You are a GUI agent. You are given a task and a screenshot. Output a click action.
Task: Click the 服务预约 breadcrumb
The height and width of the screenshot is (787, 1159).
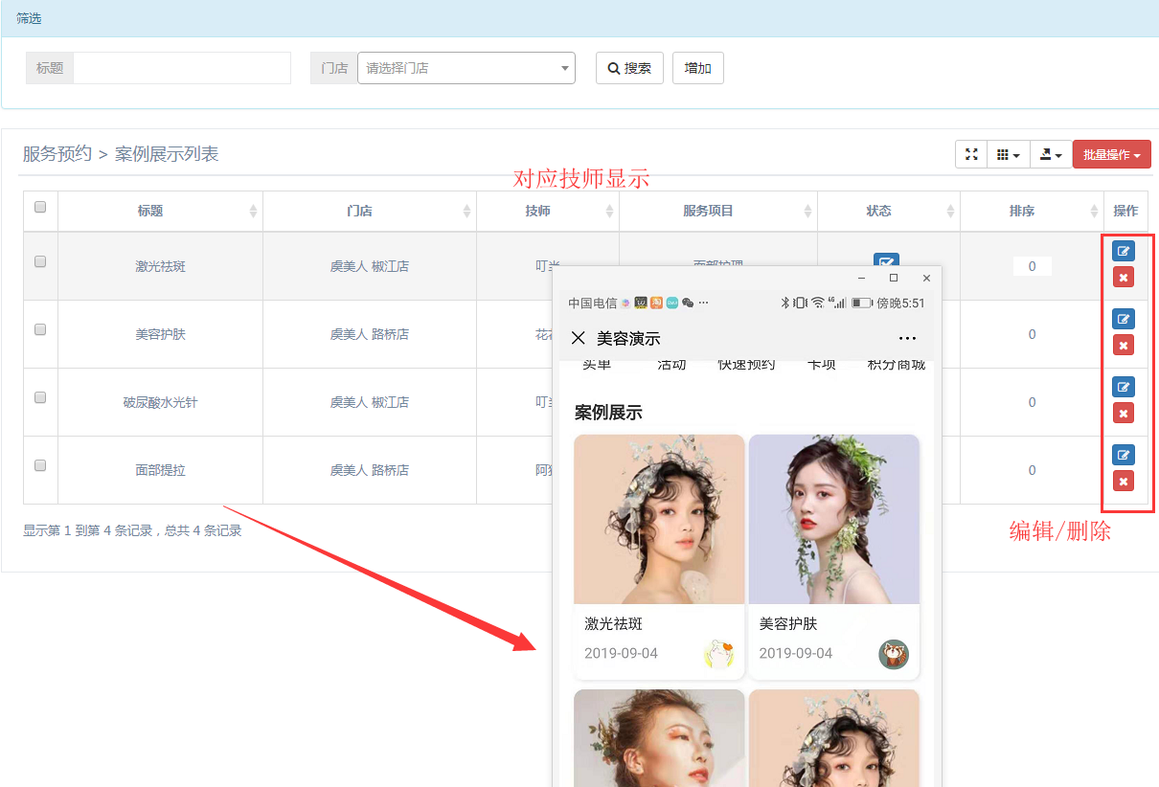point(57,153)
